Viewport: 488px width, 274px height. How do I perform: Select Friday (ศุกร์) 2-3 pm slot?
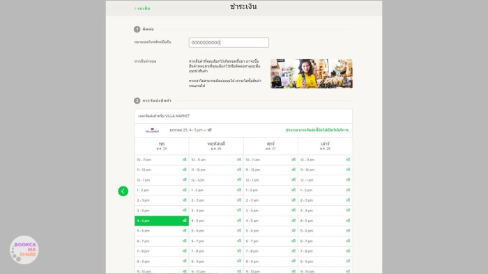(x=270, y=200)
